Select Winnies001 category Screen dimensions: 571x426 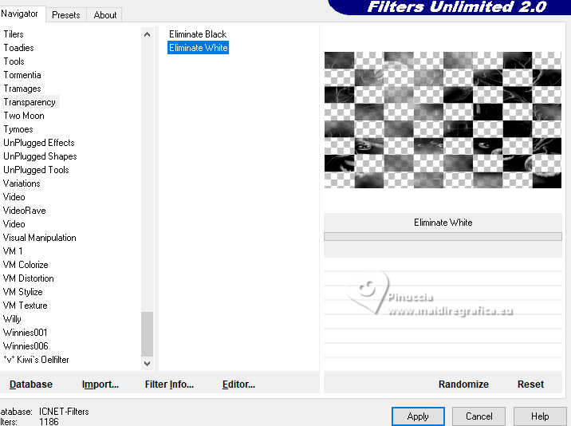click(x=26, y=333)
